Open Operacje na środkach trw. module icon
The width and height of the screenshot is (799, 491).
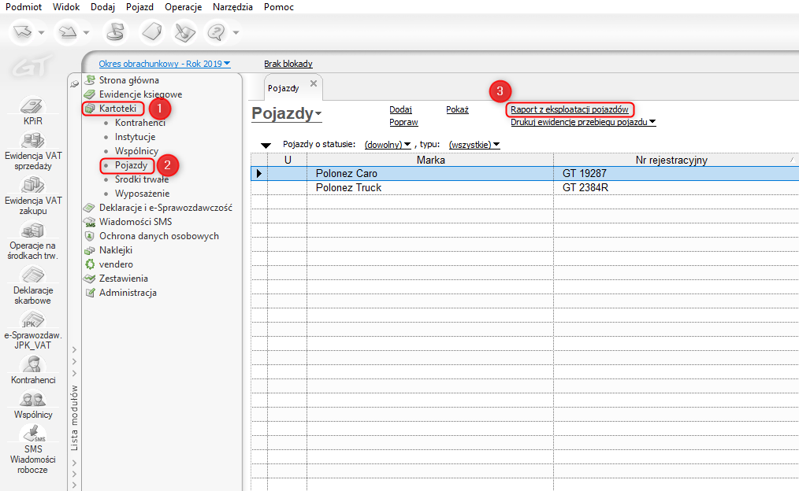tap(32, 230)
